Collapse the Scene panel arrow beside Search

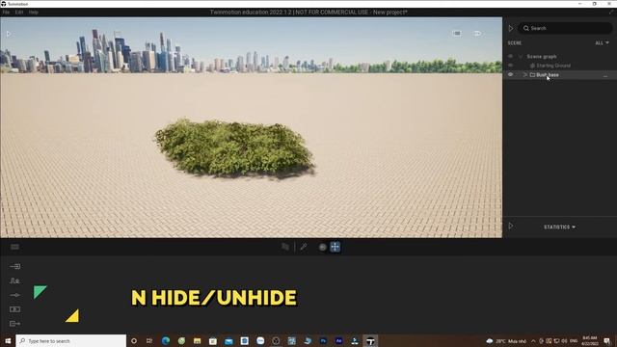(x=511, y=28)
